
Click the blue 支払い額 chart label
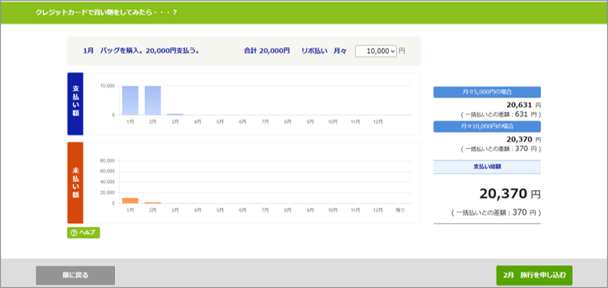[75, 104]
